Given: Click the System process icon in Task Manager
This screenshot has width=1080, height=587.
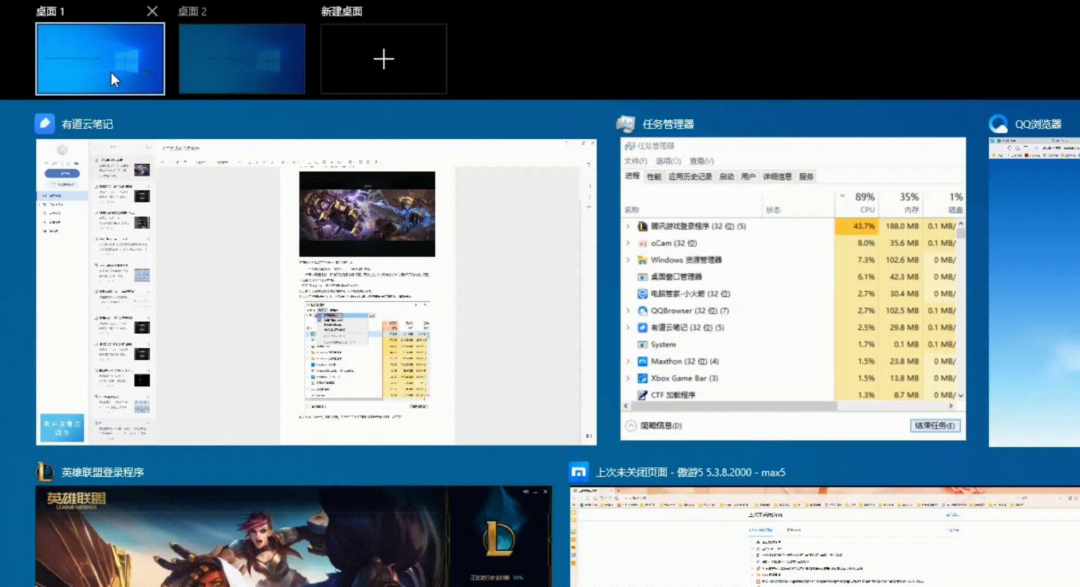Looking at the screenshot, I should [642, 345].
